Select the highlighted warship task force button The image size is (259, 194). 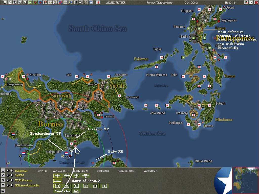point(57,181)
